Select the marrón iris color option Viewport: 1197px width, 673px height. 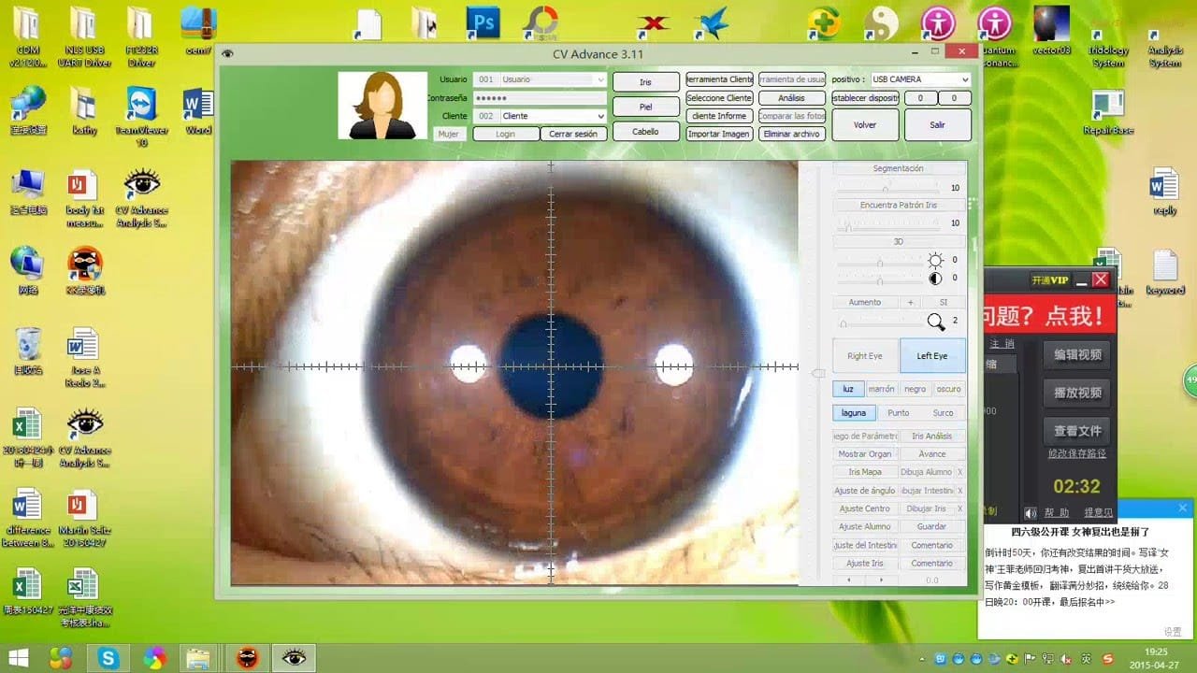(881, 389)
